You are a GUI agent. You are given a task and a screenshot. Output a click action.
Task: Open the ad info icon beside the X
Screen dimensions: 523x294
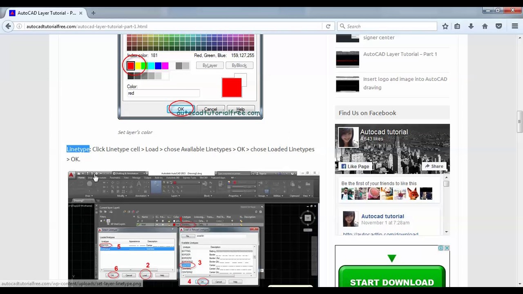click(x=441, y=248)
